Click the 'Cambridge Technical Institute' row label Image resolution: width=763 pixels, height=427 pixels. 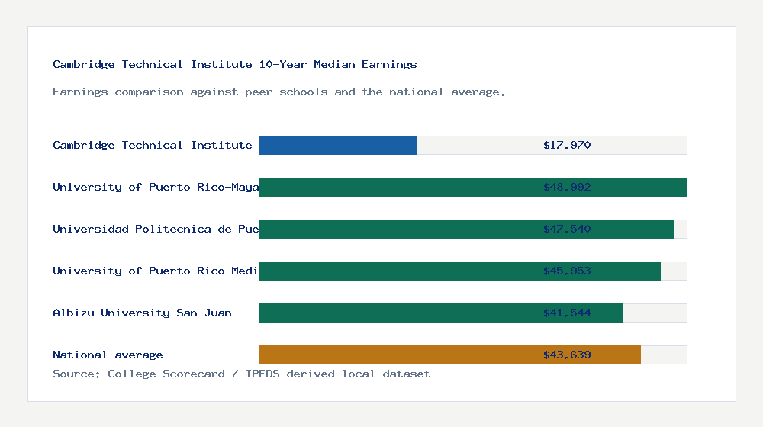[x=153, y=146]
